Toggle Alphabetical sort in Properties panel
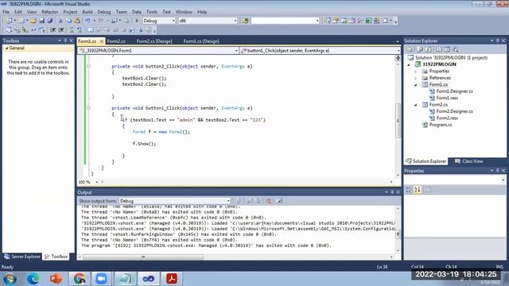 tap(418, 189)
